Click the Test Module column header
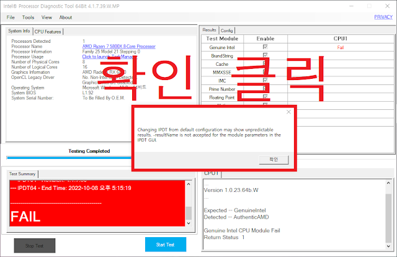This screenshot has height=257, width=397. click(x=222, y=38)
